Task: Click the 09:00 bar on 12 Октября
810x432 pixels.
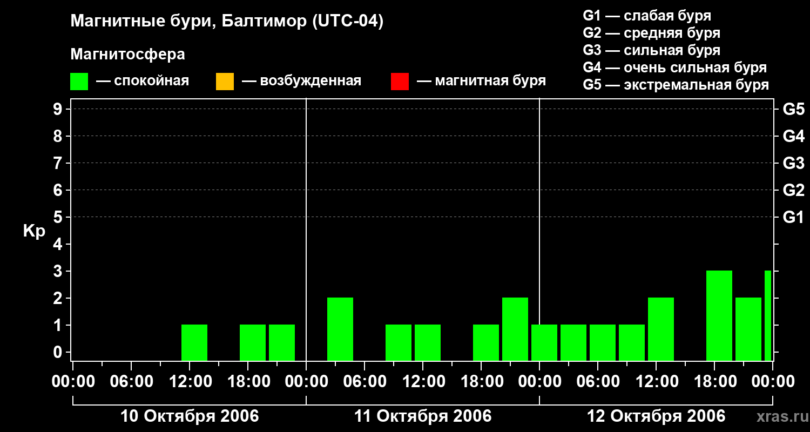Action: click(x=632, y=342)
